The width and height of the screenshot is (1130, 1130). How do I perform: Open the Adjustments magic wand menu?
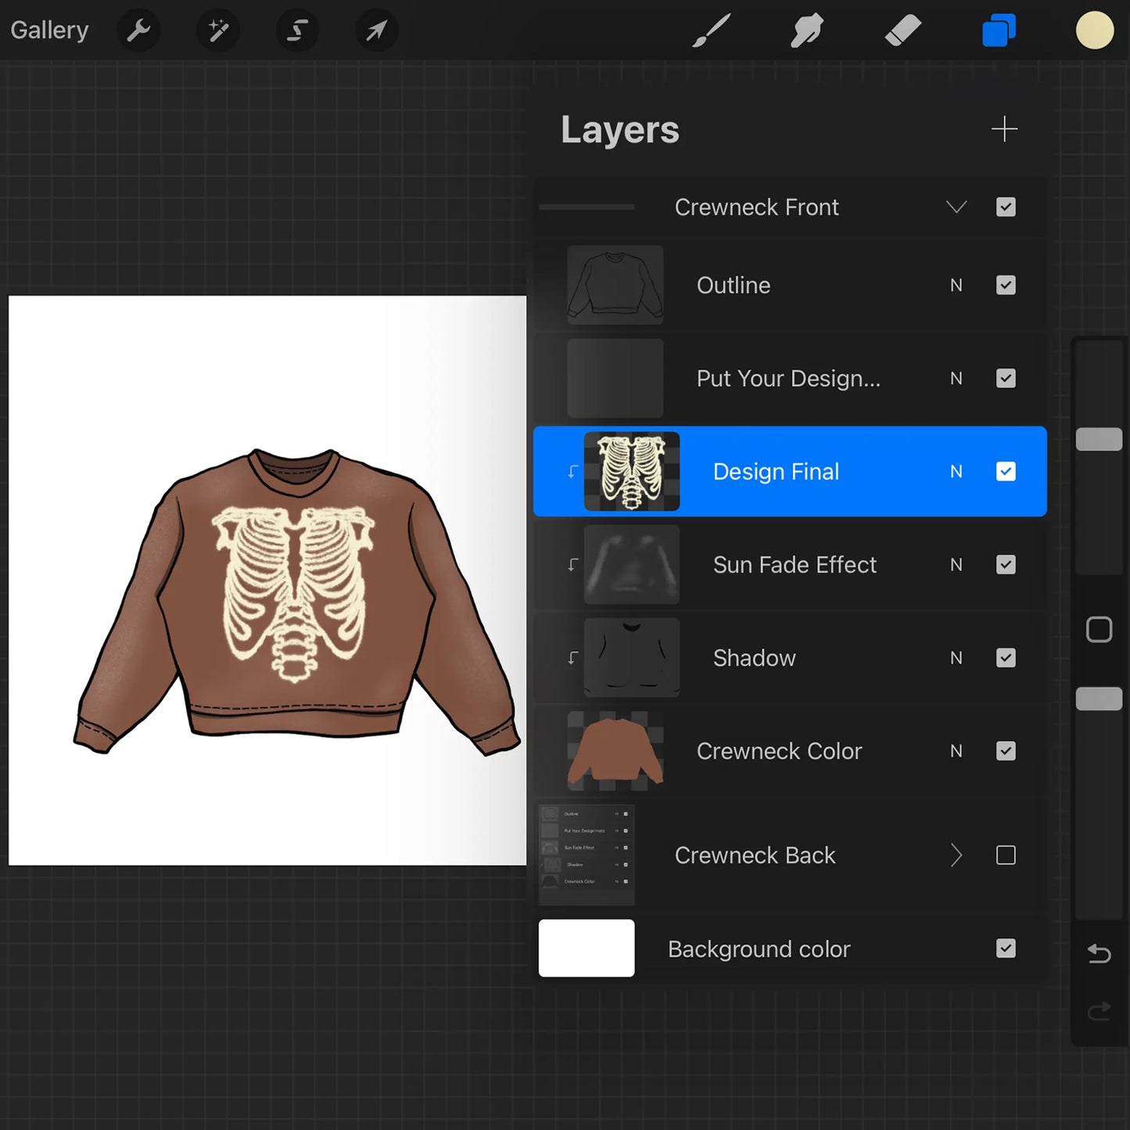pyautogui.click(x=218, y=31)
